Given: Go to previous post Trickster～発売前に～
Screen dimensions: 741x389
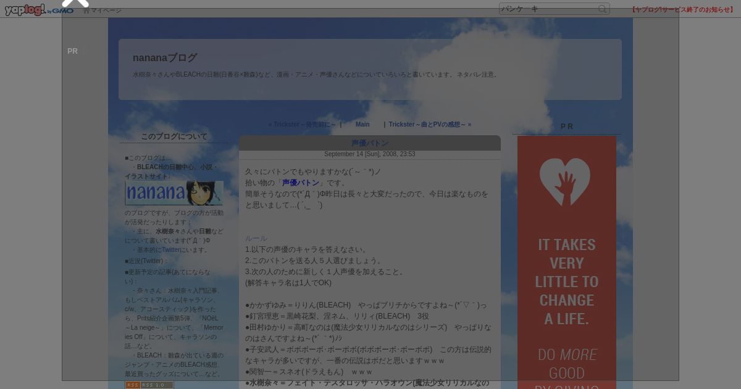Looking at the screenshot, I should 302,124.
